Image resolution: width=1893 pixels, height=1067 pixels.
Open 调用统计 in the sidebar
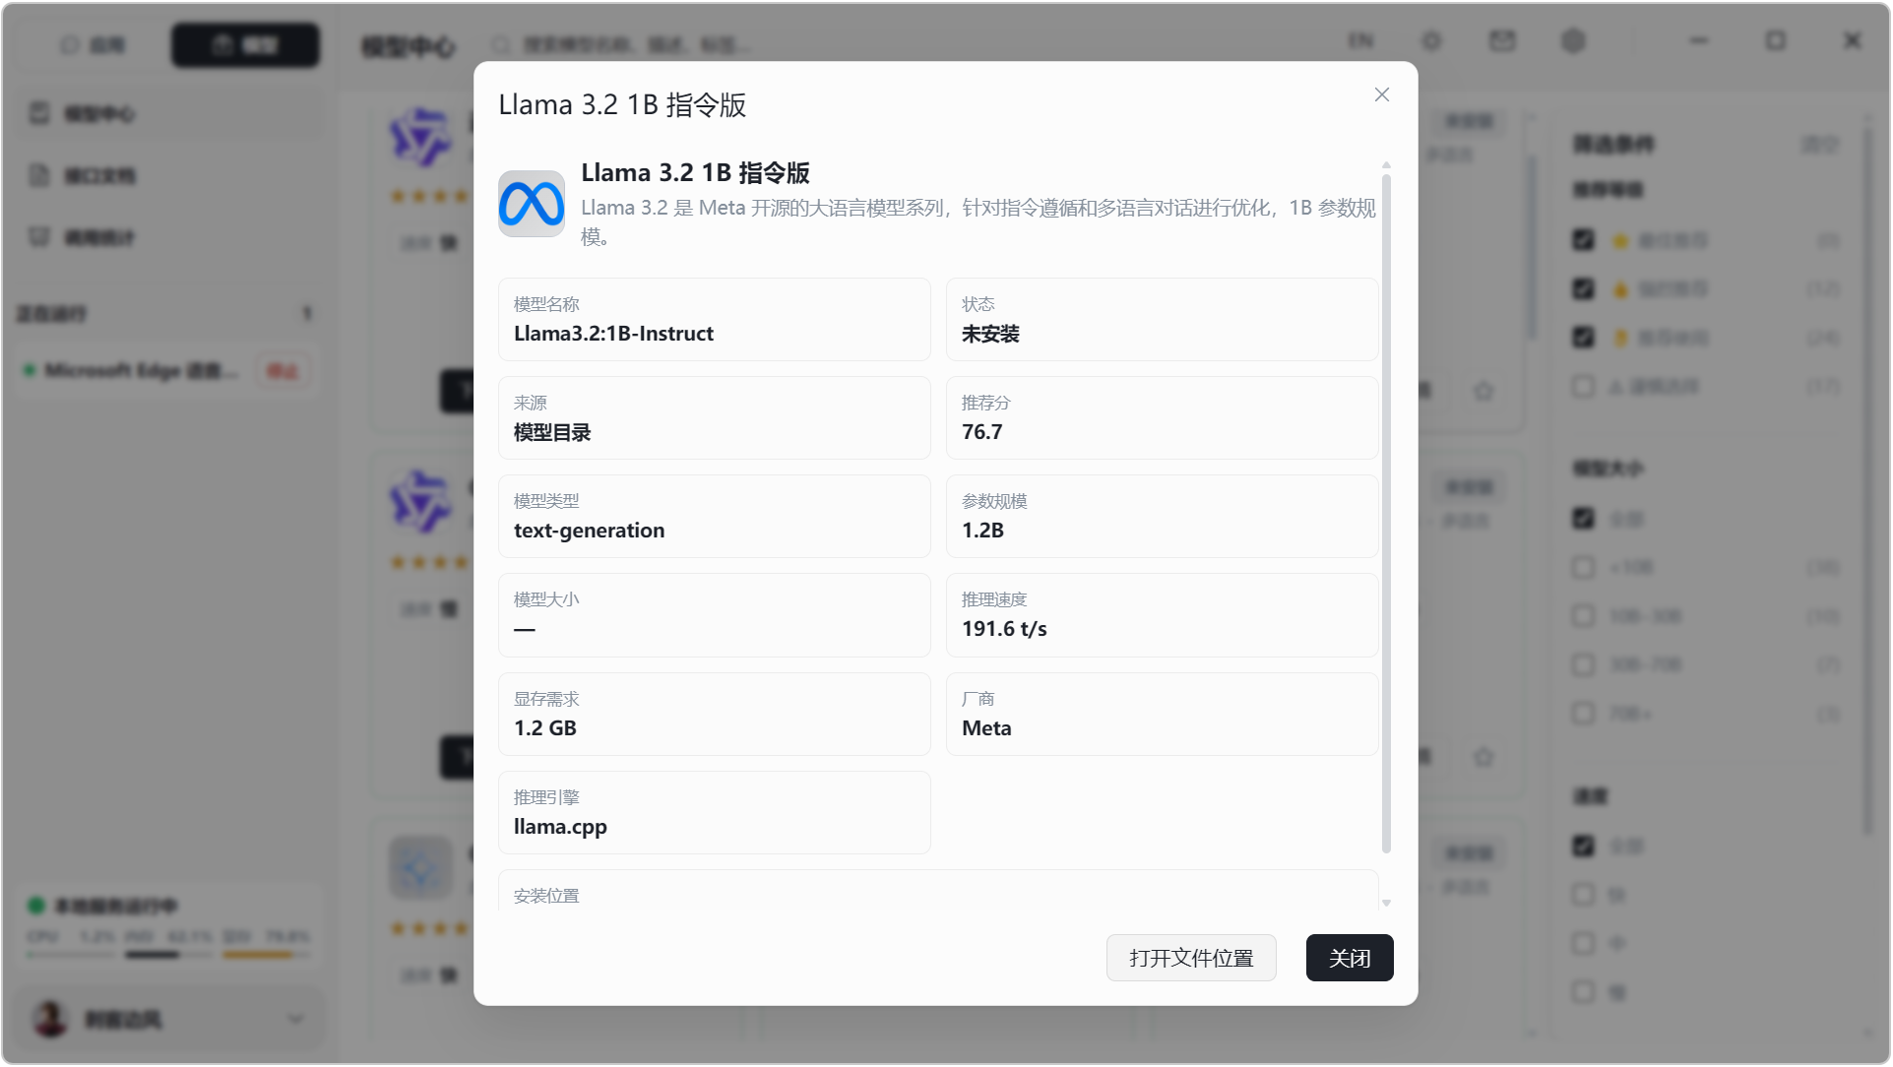pos(169,237)
